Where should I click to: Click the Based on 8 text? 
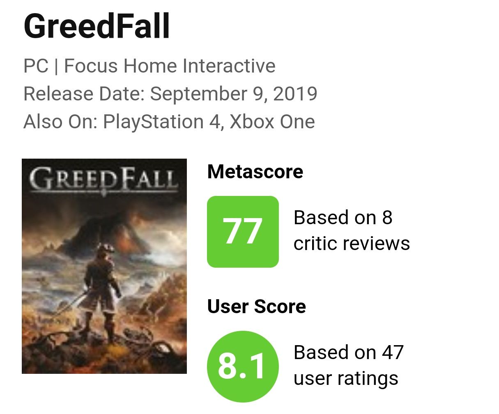click(x=343, y=217)
